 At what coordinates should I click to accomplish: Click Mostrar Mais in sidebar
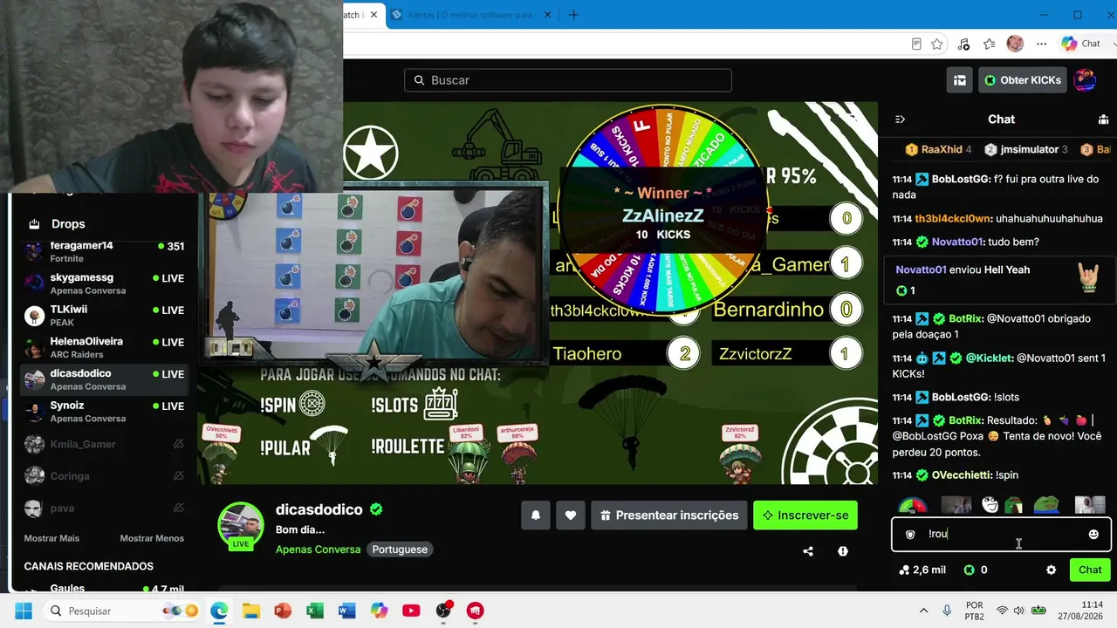51,538
